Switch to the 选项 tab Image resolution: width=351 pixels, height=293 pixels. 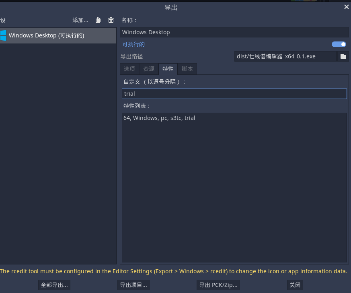click(x=129, y=69)
